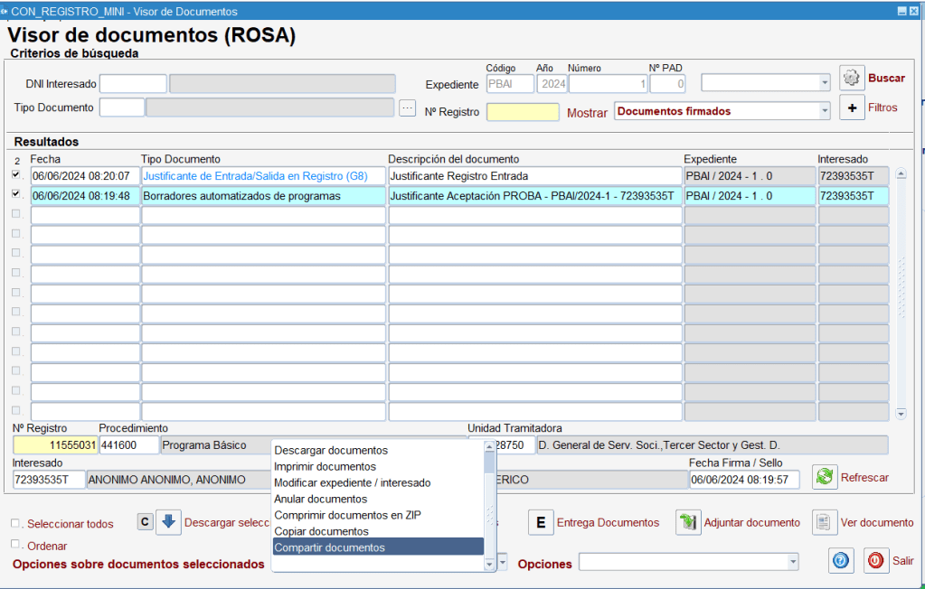The image size is (925, 589).
Task: Expand the Opciones dropdown
Action: 792,563
